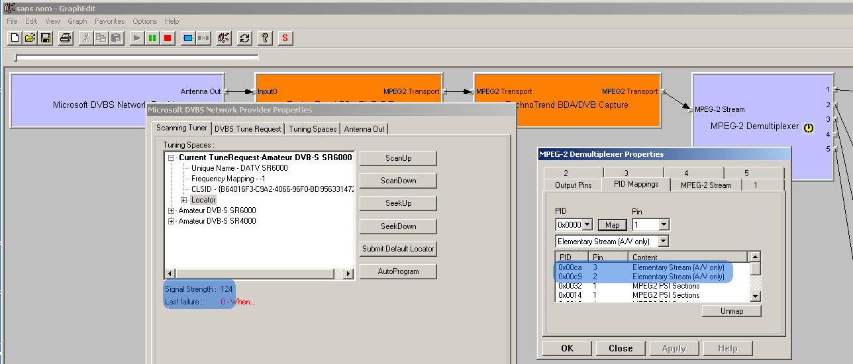Open tab 3 in Demultiplexer Properties

pos(626,173)
